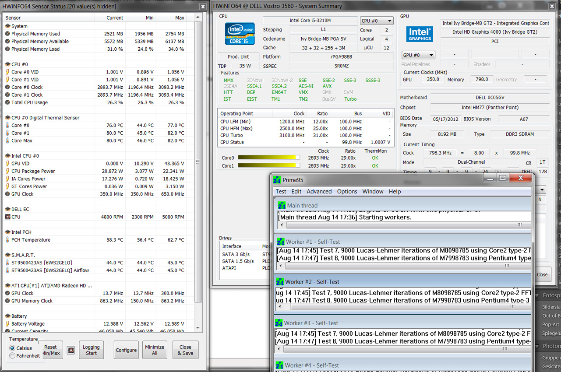Click the Core0 clock usage bar
The height and width of the screenshot is (372, 561).
tap(269, 158)
